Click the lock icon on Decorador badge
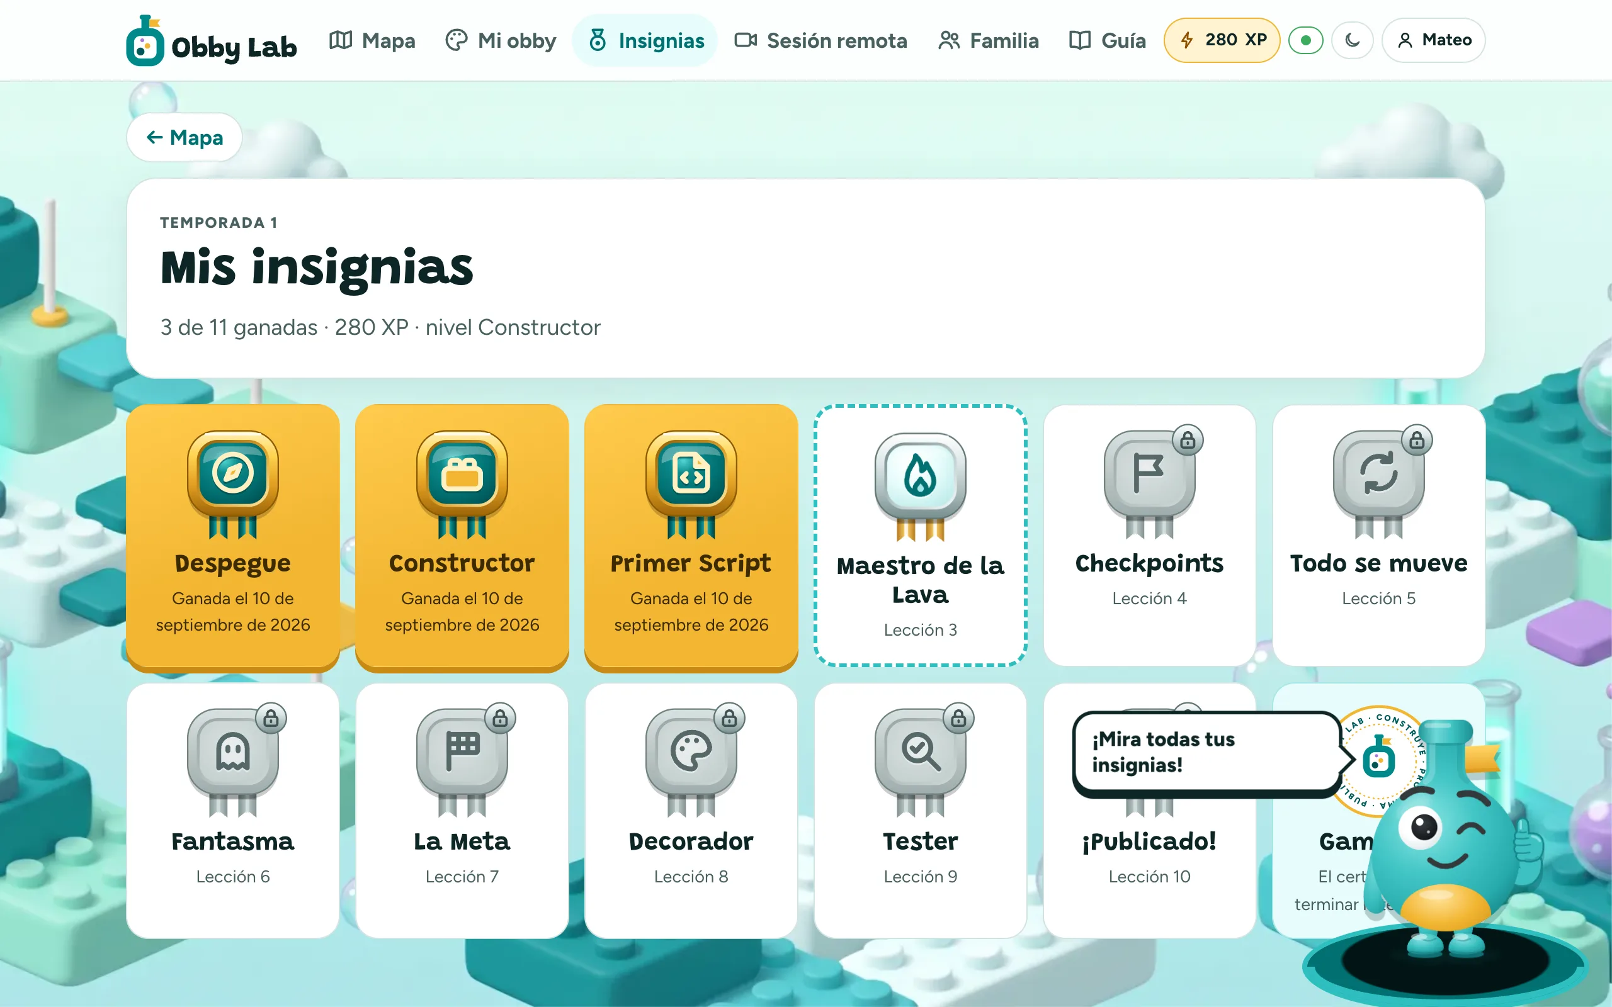The height and width of the screenshot is (1007, 1612). pos(729,719)
